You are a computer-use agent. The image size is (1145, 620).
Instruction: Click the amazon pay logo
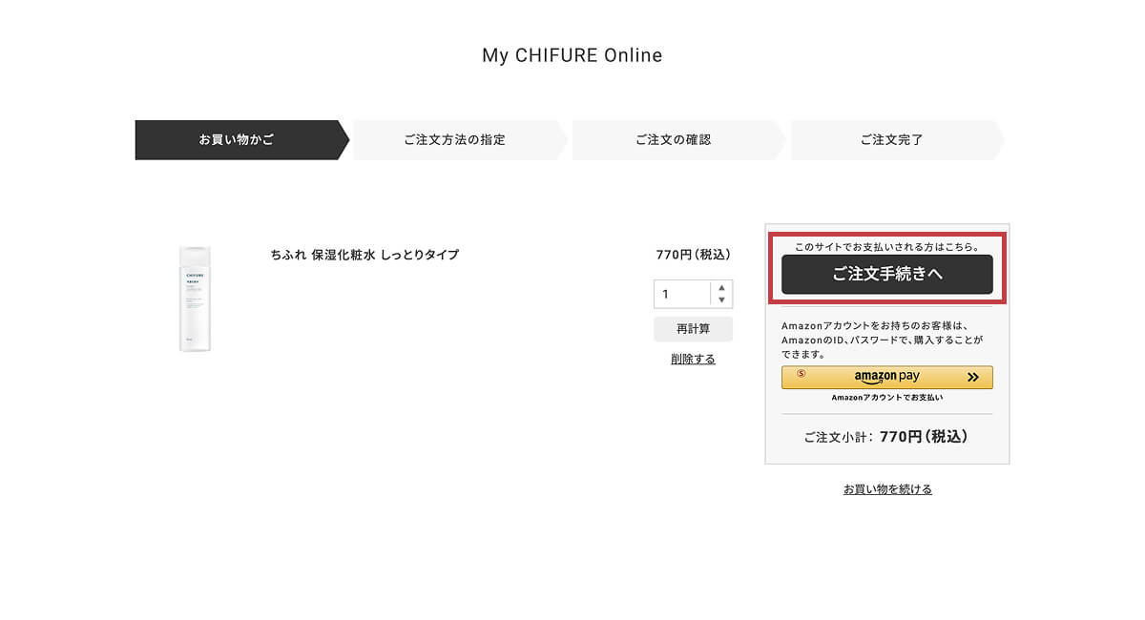tap(886, 377)
